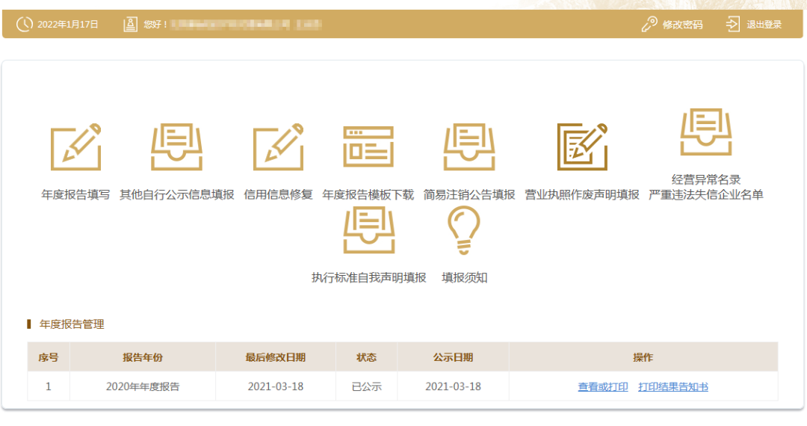Select the 严重违法失信企业名单 label
The height and width of the screenshot is (426, 807).
705,195
